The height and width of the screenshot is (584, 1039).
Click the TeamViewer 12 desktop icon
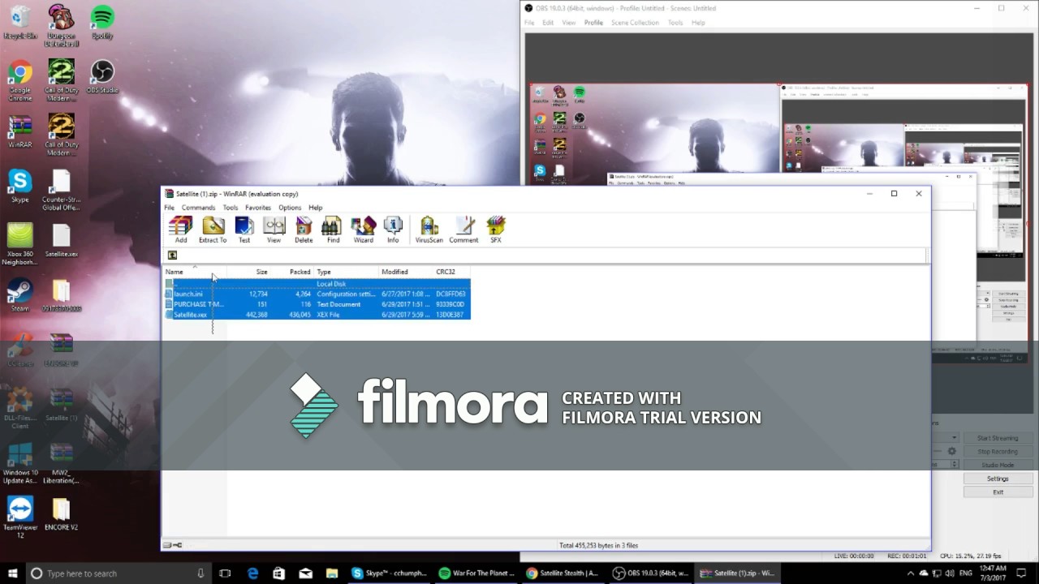pyautogui.click(x=20, y=517)
